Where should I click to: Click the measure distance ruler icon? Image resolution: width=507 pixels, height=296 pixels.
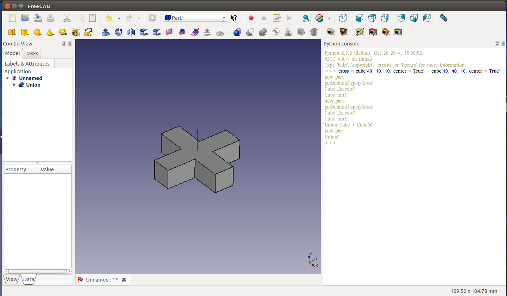tap(443, 18)
